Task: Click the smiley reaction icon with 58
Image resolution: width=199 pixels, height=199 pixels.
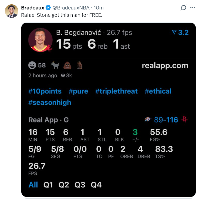Action: (32, 65)
